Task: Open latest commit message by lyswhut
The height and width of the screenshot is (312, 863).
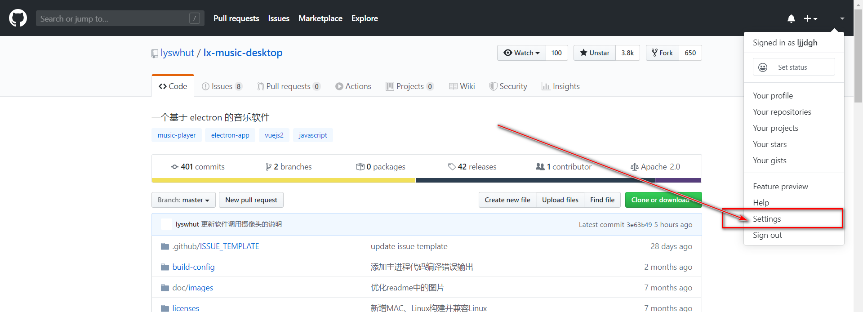Action: click(x=241, y=224)
